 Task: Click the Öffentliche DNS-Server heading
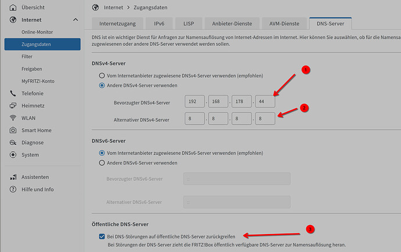(x=120, y=224)
